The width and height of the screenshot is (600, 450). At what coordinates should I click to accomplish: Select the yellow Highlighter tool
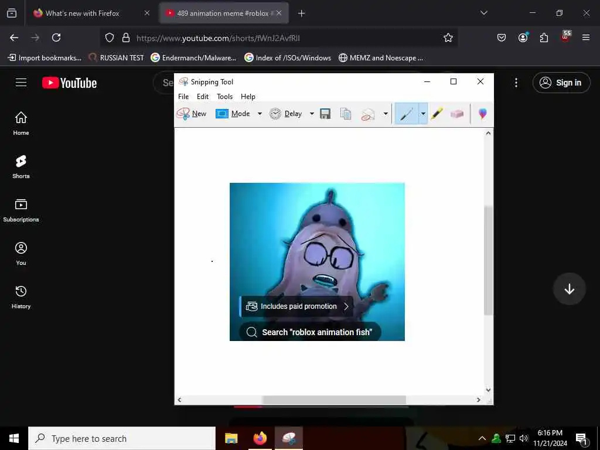pos(437,114)
